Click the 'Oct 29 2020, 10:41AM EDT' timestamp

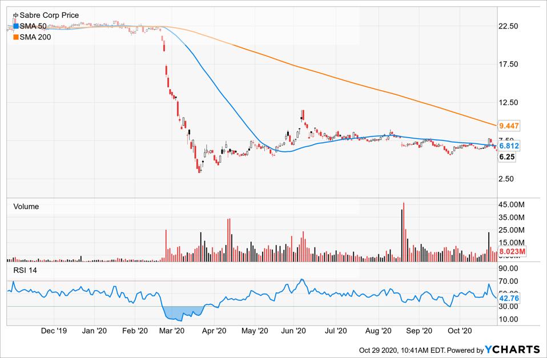[401, 350]
